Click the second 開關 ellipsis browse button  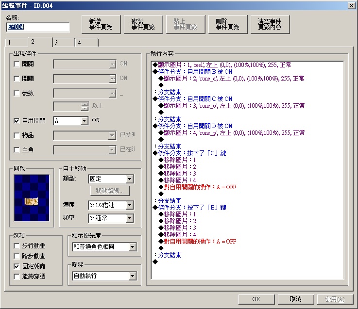tap(113, 79)
